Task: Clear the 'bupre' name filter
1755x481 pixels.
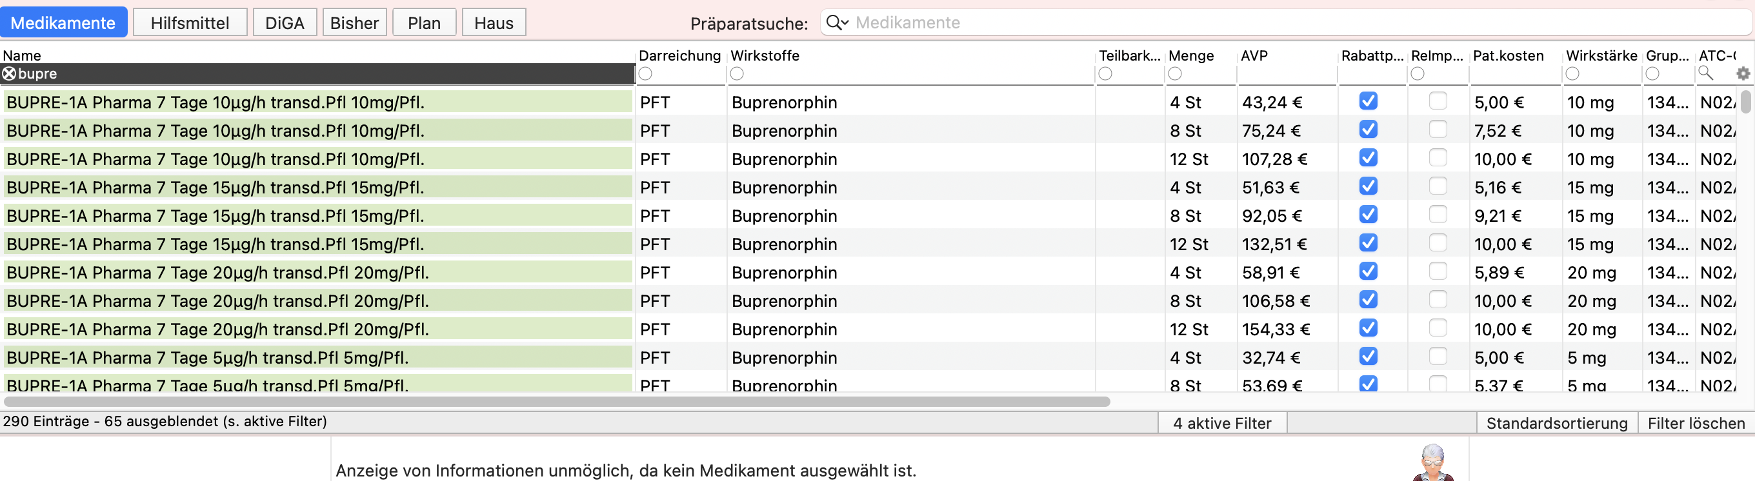Action: point(9,74)
